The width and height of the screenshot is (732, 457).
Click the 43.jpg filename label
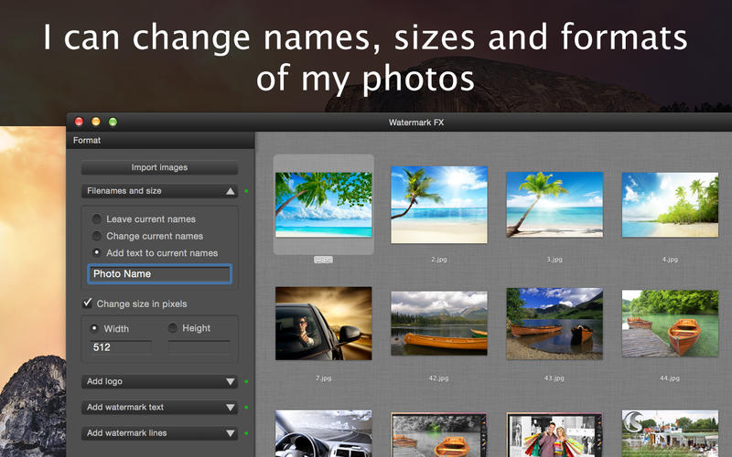pyautogui.click(x=554, y=378)
